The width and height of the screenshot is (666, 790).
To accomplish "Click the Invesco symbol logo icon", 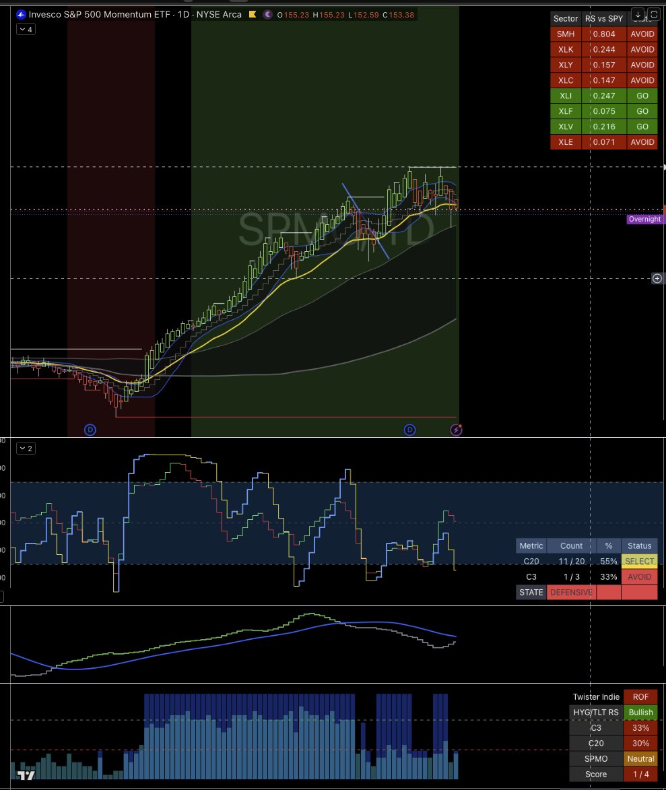I will tap(21, 15).
